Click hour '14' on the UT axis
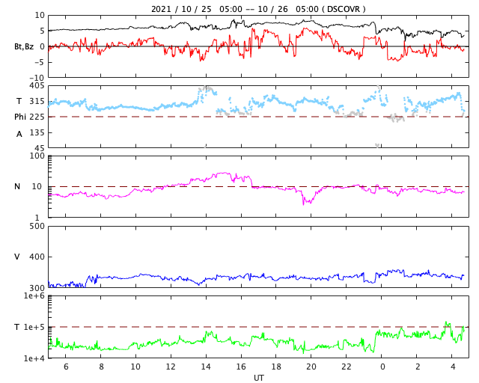The image size is (479, 383). (x=206, y=367)
